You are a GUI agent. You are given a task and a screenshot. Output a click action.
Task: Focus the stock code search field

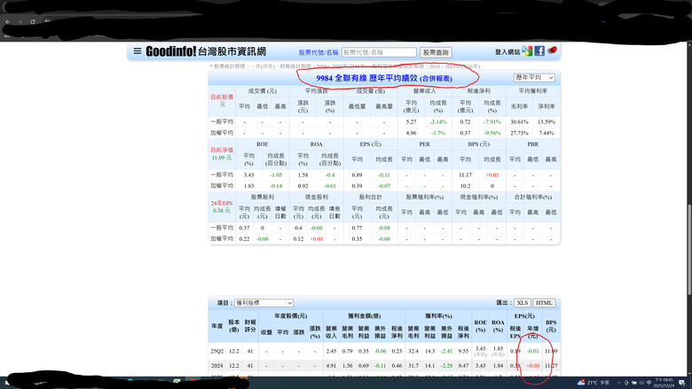click(x=379, y=52)
